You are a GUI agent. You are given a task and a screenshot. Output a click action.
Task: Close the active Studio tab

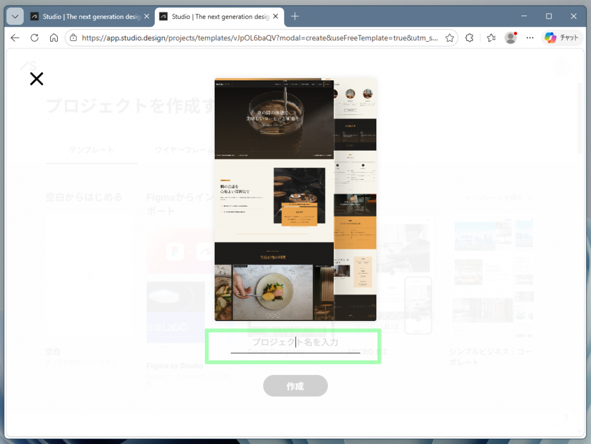pos(275,17)
